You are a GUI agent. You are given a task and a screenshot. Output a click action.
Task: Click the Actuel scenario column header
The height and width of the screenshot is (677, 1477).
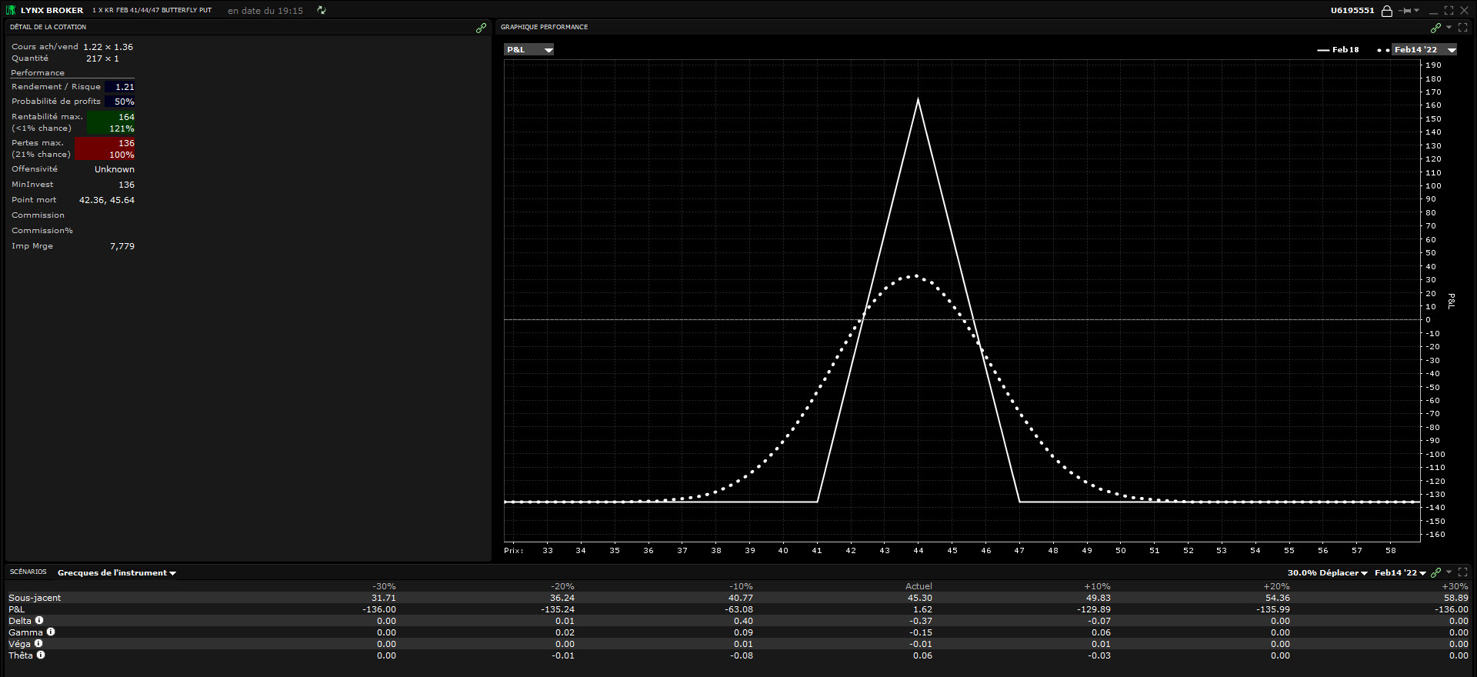[x=919, y=586]
